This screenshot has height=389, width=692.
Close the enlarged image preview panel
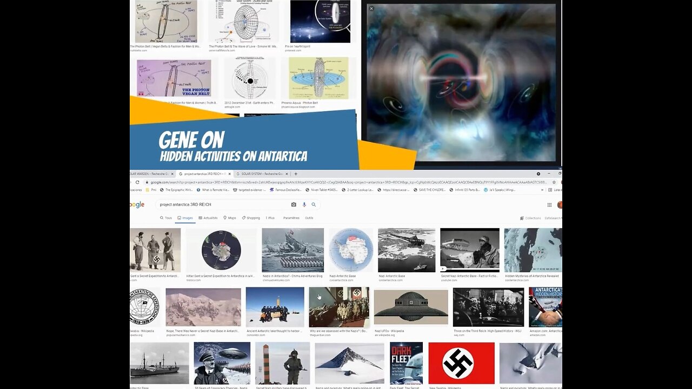coord(371,9)
